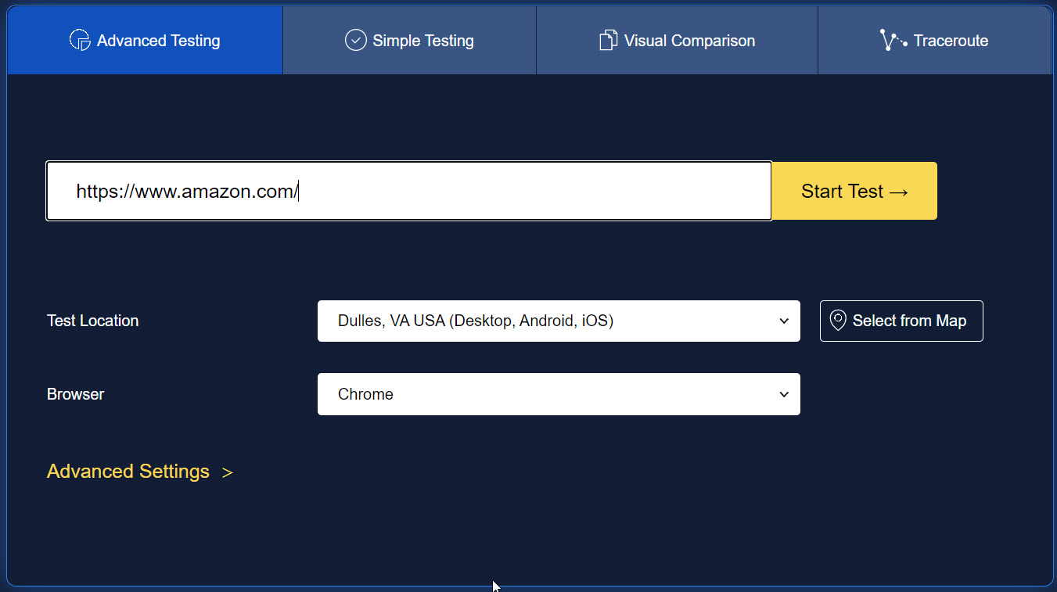Screen dimensions: 1057x592
Task: Click the arrow icon inside Start Test button
Action: tap(898, 191)
